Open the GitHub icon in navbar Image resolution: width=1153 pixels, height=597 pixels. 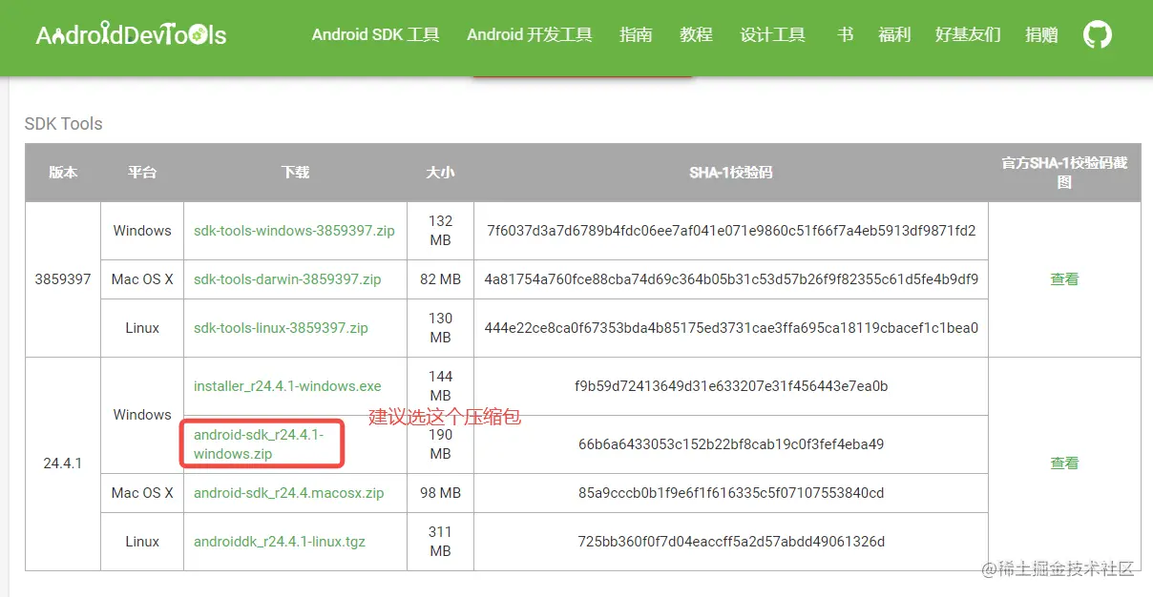click(x=1098, y=35)
